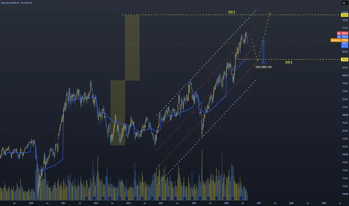Click the 200,00 level on the price scale
349x206 pixels.
pyautogui.click(x=345, y=115)
